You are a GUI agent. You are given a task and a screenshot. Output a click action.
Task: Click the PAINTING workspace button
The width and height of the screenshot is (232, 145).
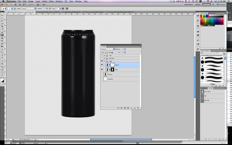(x=207, y=5)
